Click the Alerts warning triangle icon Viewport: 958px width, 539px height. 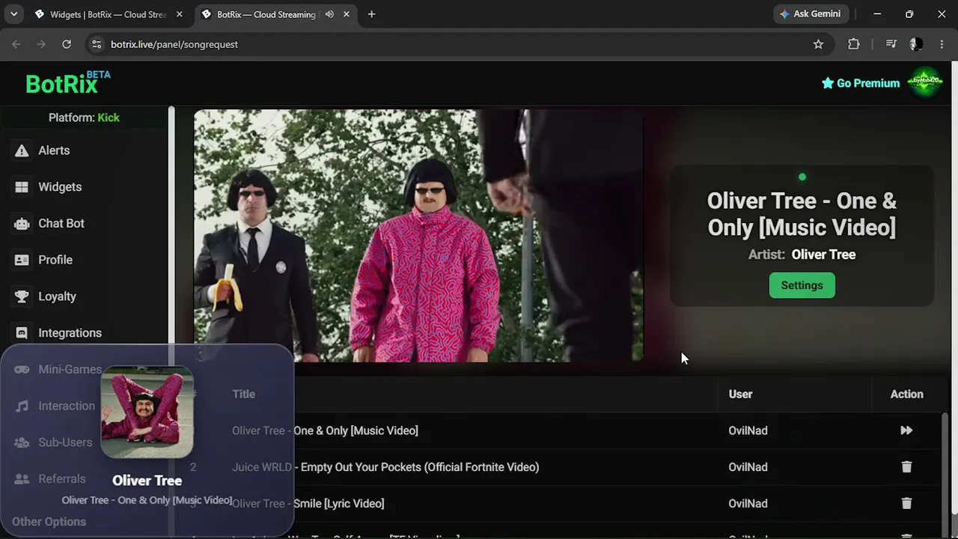[22, 150]
